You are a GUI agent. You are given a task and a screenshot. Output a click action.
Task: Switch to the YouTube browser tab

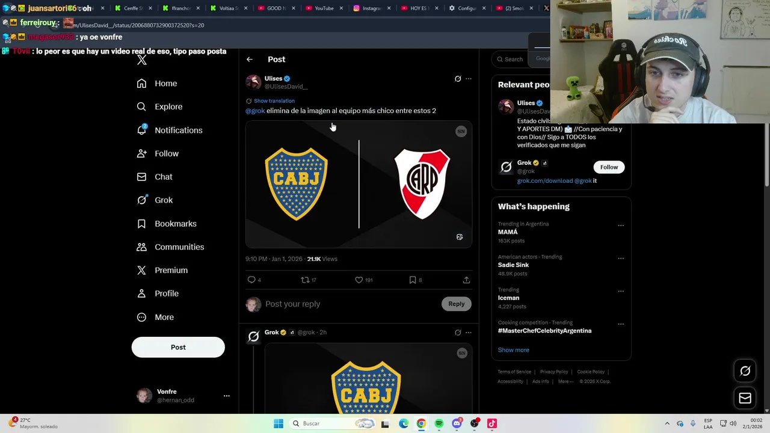[x=324, y=8]
